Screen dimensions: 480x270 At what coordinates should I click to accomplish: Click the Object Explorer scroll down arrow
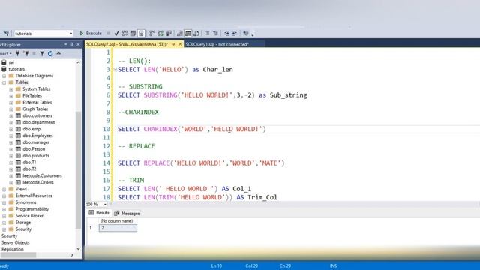coord(78,249)
